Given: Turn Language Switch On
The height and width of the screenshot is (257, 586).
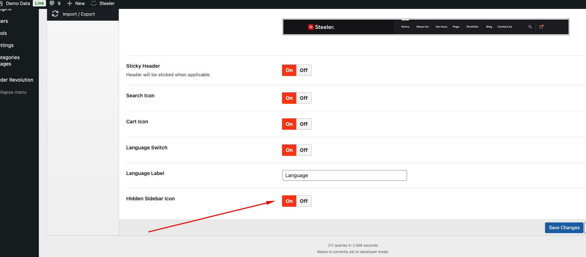Looking at the screenshot, I should [289, 150].
